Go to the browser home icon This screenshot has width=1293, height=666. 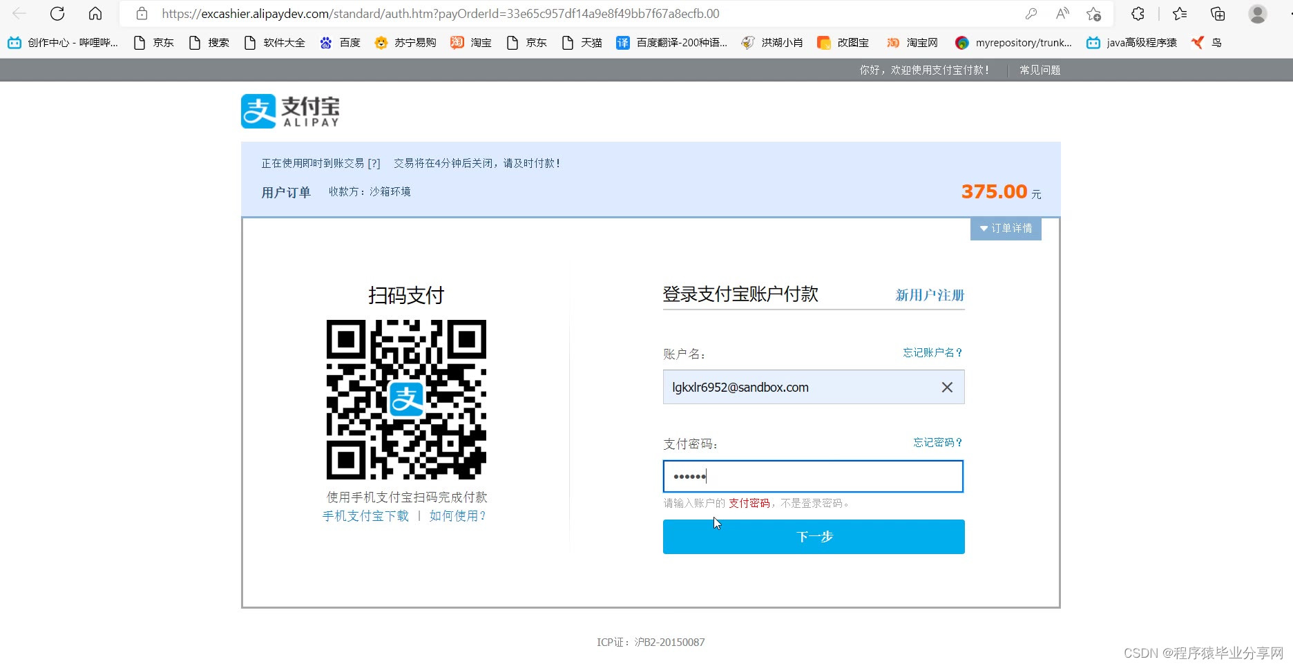click(x=95, y=13)
